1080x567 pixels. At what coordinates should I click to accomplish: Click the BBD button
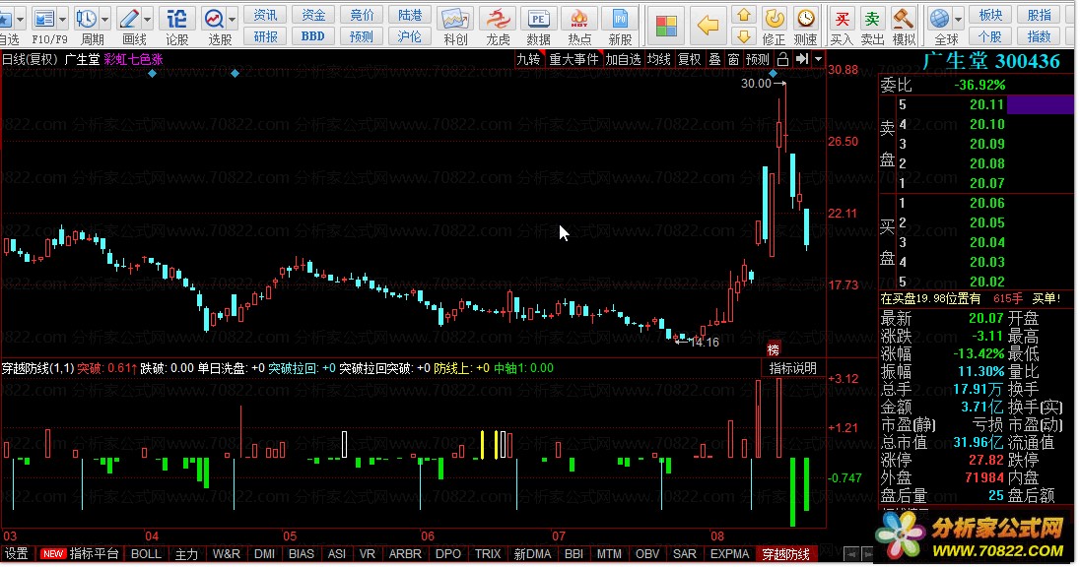pyautogui.click(x=313, y=35)
